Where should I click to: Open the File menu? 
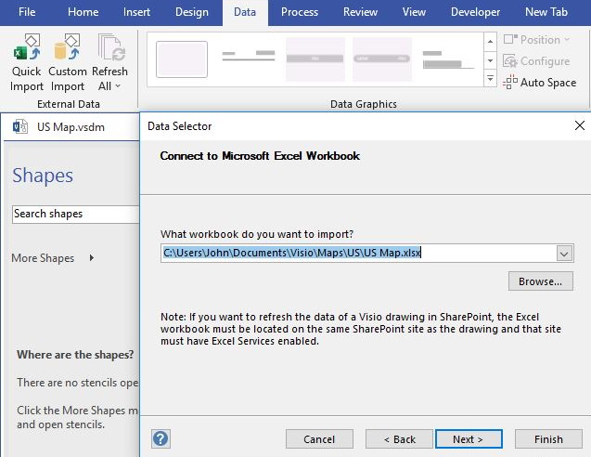pos(27,12)
